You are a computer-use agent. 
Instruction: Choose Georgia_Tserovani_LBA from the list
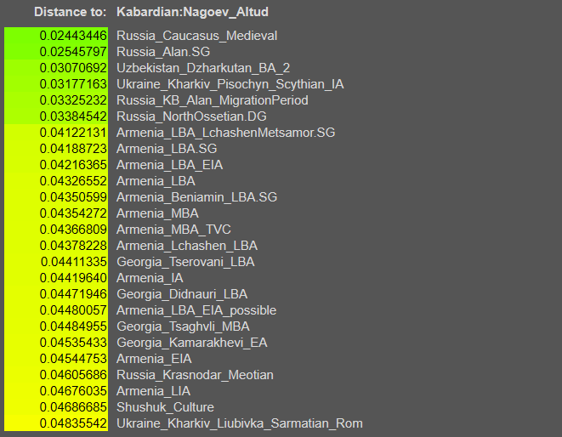coord(184,262)
